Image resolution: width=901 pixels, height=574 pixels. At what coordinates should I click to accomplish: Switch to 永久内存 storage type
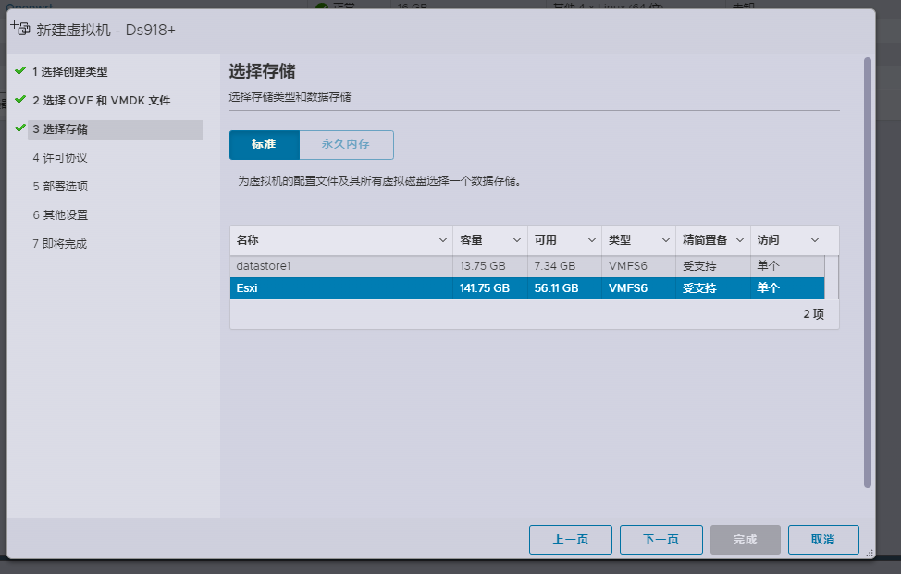pos(346,145)
